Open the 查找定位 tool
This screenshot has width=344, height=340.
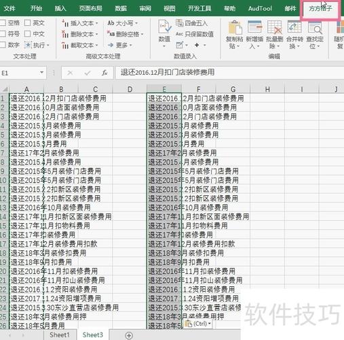(x=315, y=35)
